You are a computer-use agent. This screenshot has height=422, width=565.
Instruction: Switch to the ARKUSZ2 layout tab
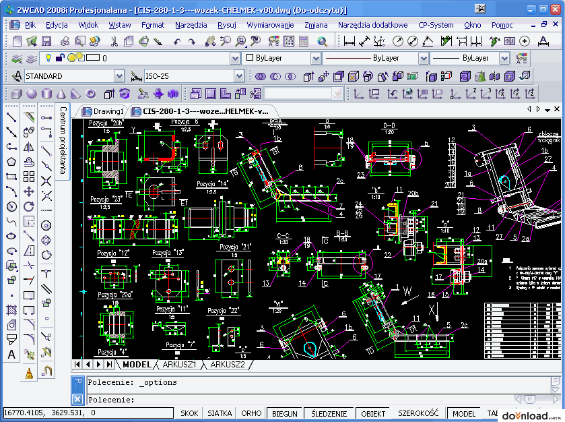click(228, 364)
